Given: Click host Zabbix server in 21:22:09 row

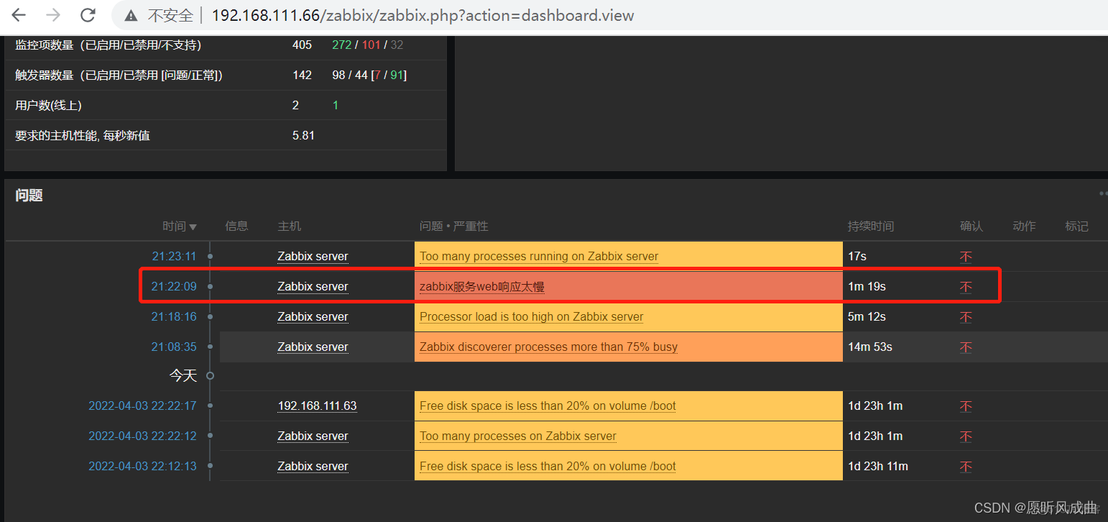Looking at the screenshot, I should point(313,286).
